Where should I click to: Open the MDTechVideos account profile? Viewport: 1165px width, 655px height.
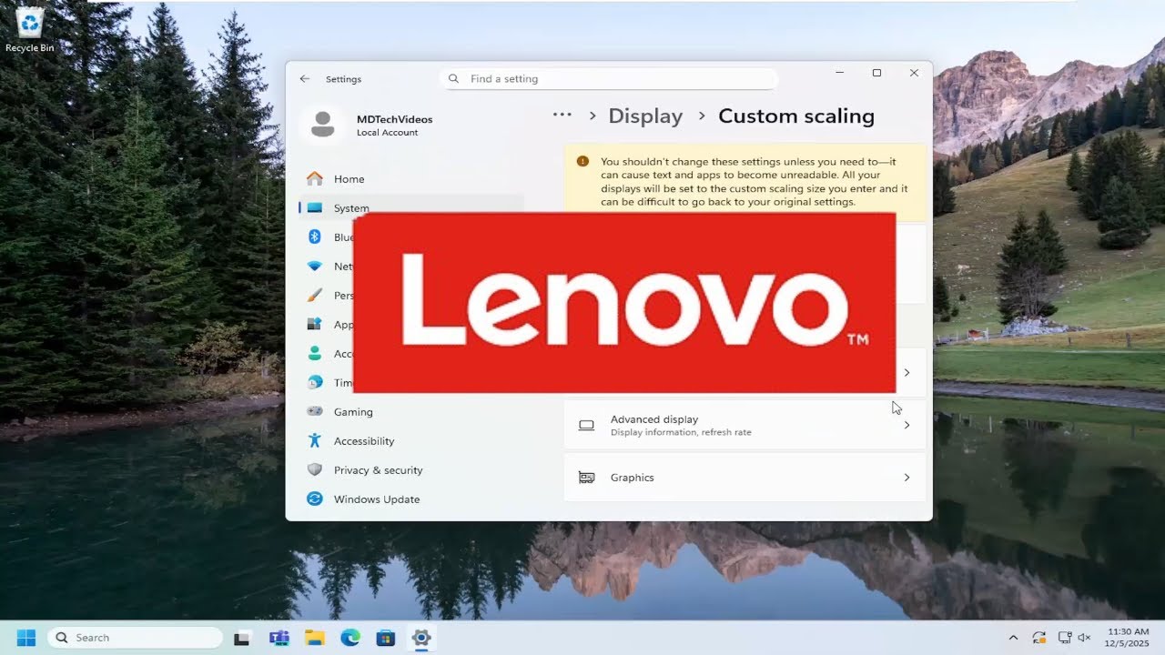(367, 126)
